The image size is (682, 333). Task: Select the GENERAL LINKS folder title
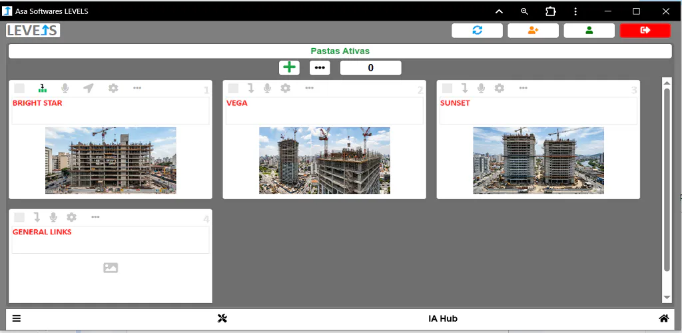pyautogui.click(x=42, y=232)
